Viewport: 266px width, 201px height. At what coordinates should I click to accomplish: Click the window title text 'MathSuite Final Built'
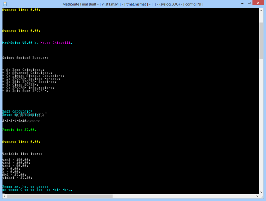[x=79, y=4]
